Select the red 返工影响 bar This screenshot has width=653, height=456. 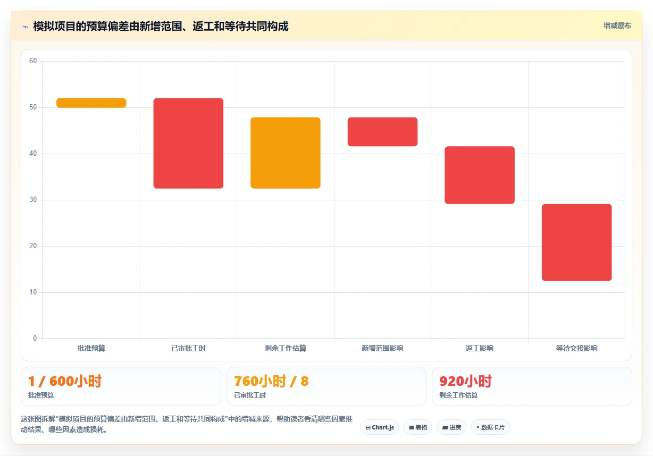pos(480,175)
